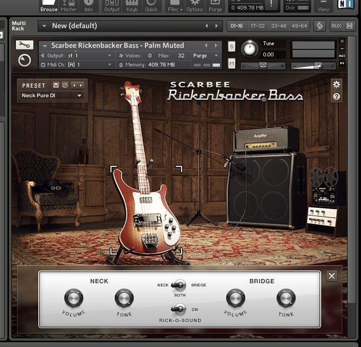Toggle the PV performance view button
The image size is (361, 347).
pos(342,63)
